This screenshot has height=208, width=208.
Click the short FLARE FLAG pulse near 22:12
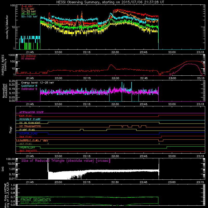point(82,130)
